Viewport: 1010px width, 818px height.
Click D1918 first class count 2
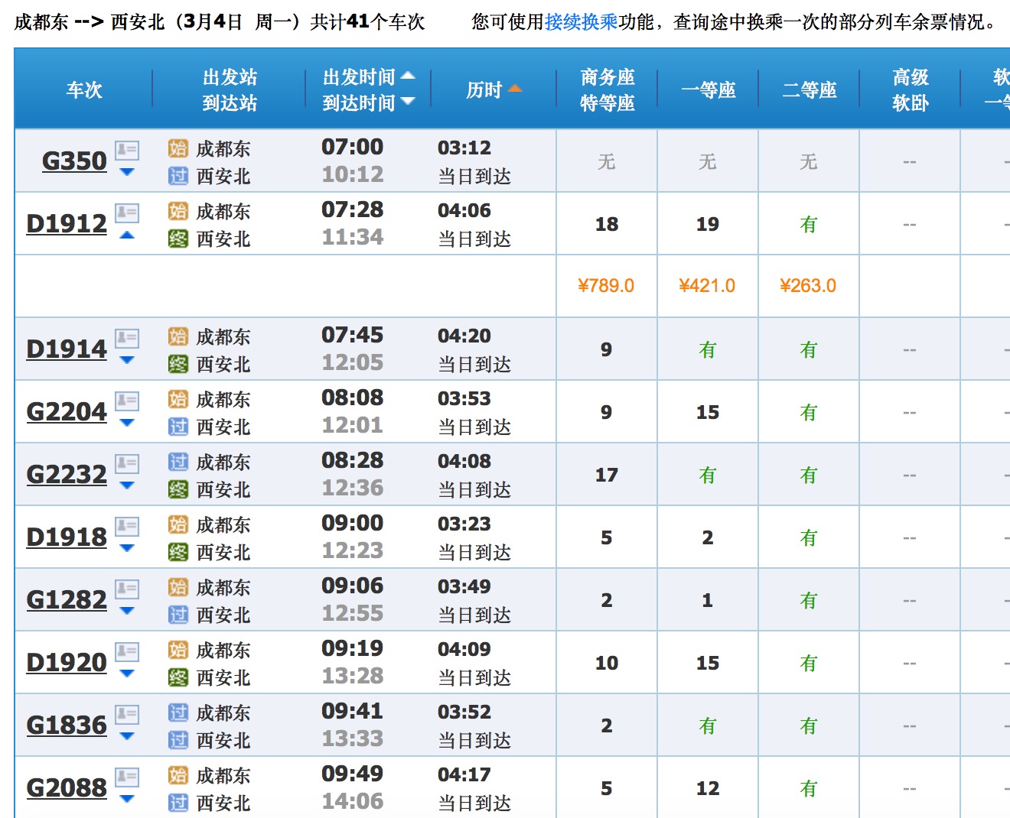(708, 537)
